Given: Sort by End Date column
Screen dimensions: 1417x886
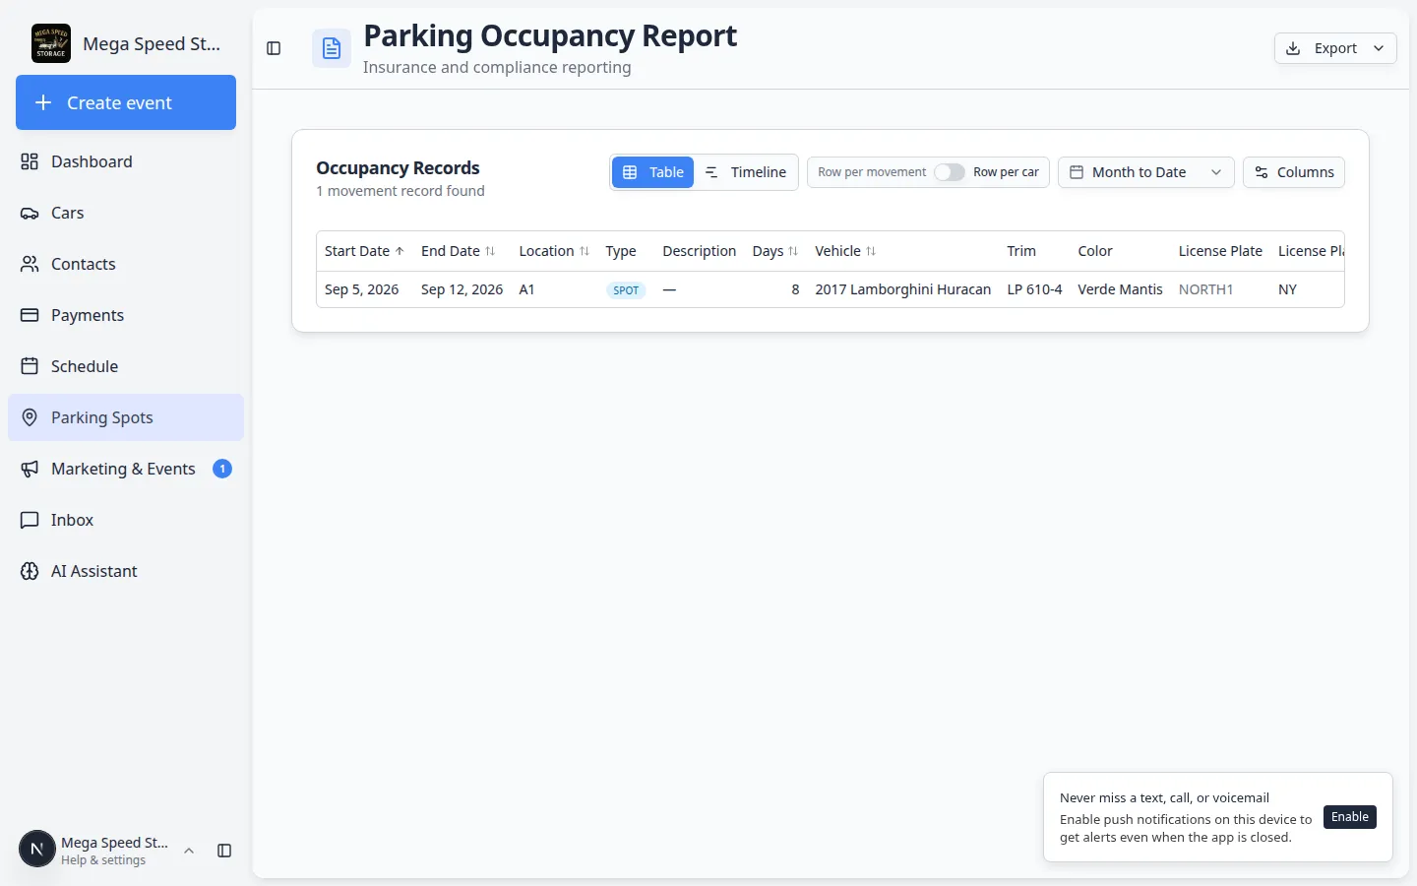Looking at the screenshot, I should point(459,251).
